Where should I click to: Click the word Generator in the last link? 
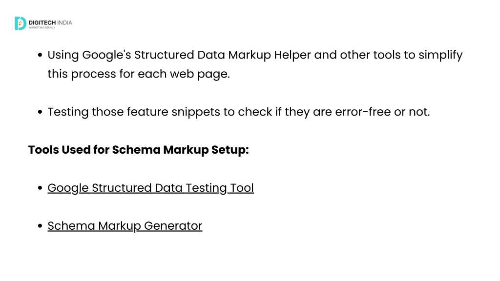pos(173,226)
